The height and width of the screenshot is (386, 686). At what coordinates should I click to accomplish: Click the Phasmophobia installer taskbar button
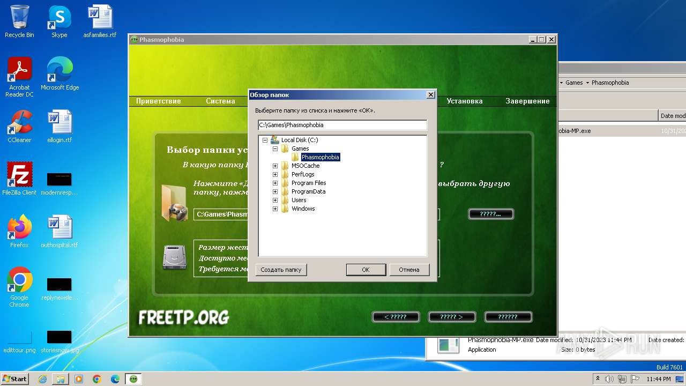(x=133, y=379)
